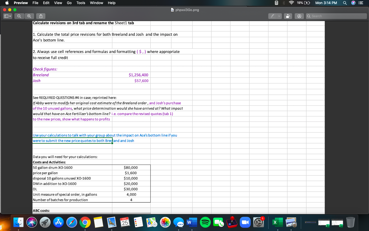Viewport: 369px width, 231px height.
Task: Toggle the sidebar view button
Action: [x=6, y=16]
